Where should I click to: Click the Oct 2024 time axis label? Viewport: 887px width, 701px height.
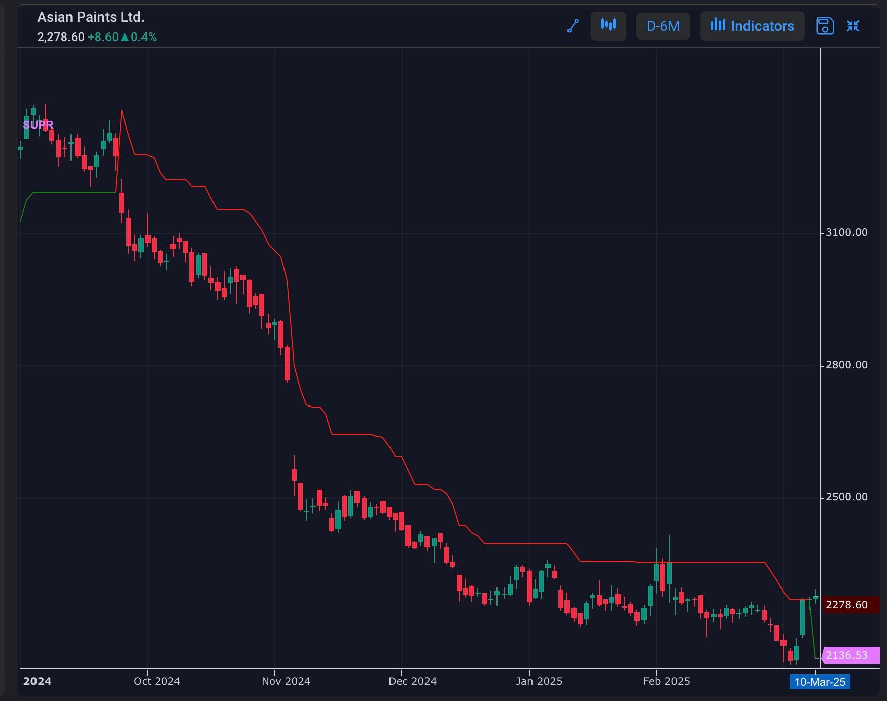[157, 681]
